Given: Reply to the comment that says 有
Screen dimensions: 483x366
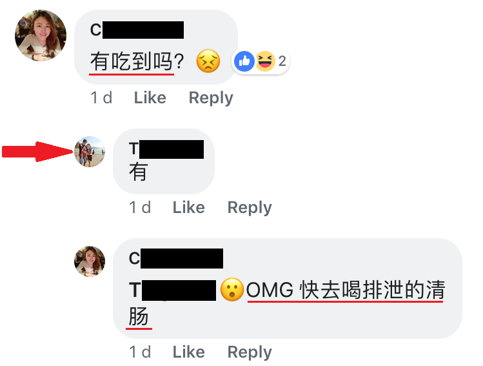Looking at the screenshot, I should pos(250,207).
